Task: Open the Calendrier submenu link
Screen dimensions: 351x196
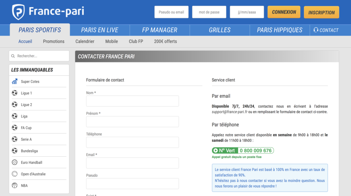Action: click(x=85, y=41)
